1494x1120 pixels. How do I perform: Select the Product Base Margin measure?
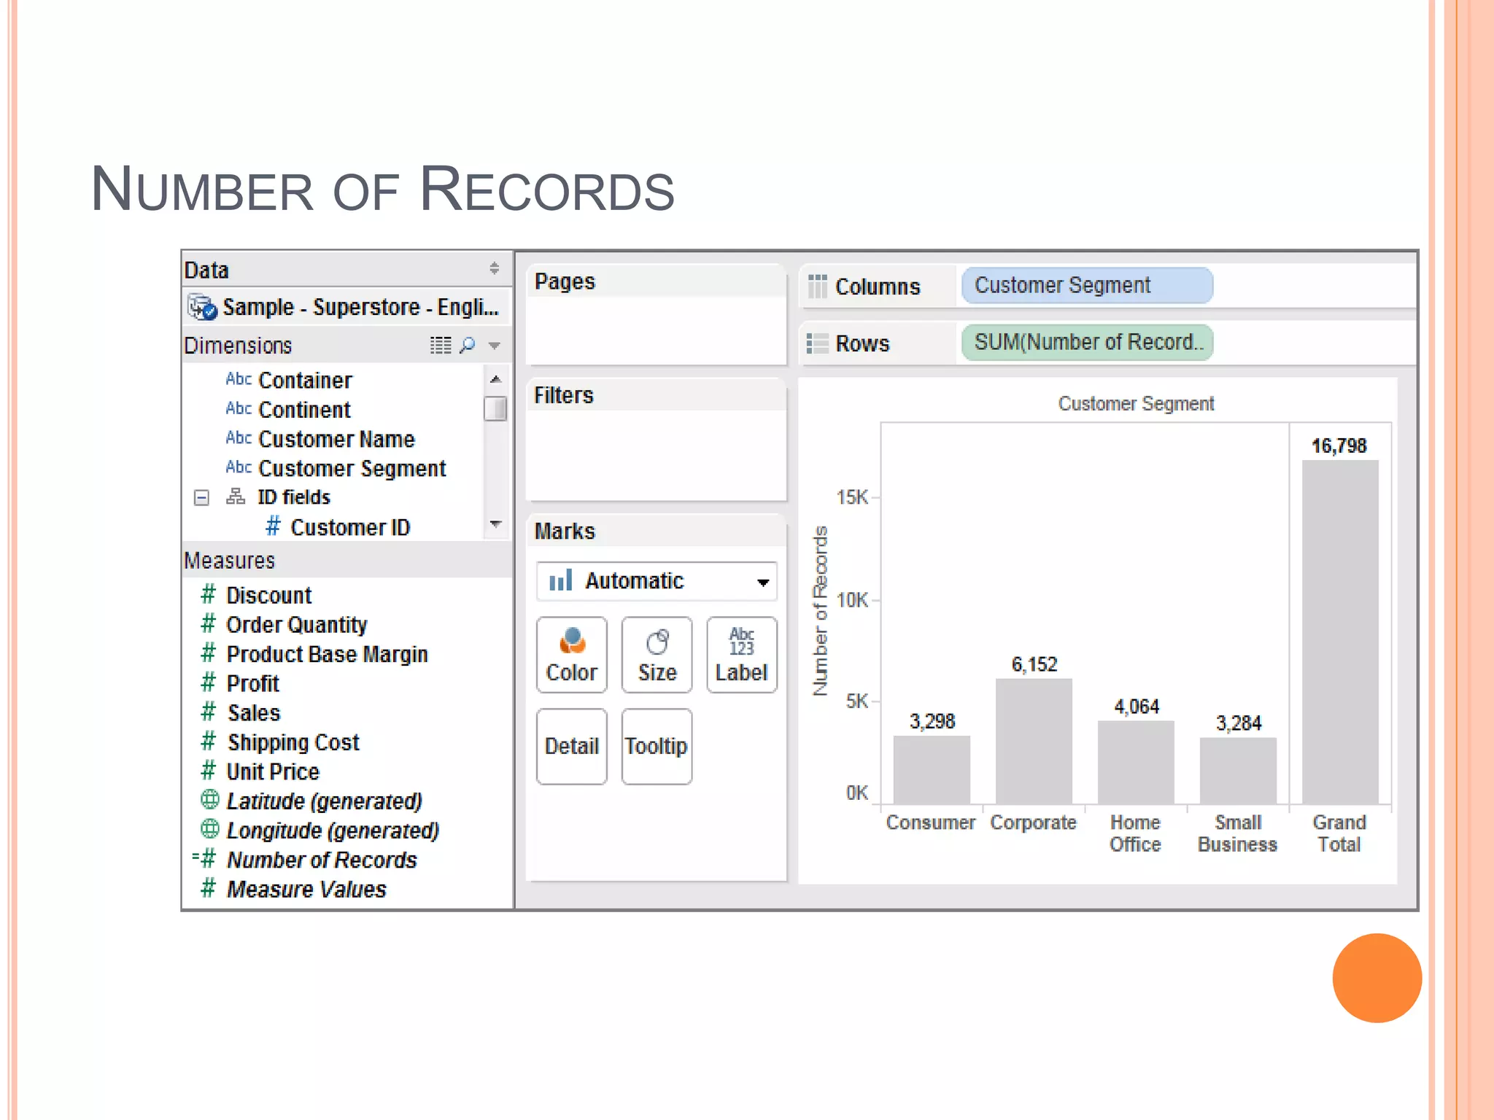click(x=327, y=654)
